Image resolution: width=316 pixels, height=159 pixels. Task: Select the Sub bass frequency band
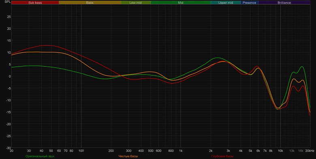coord(35,2)
